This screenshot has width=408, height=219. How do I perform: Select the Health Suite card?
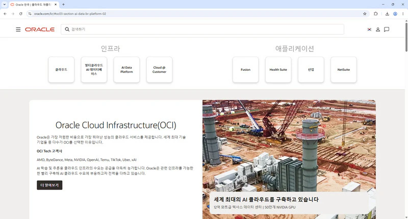(278, 70)
